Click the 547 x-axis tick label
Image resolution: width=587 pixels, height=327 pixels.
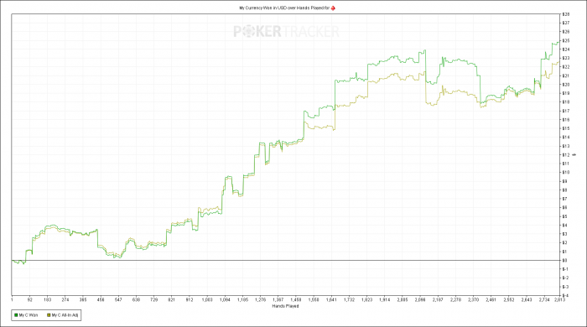pyautogui.click(x=118, y=299)
